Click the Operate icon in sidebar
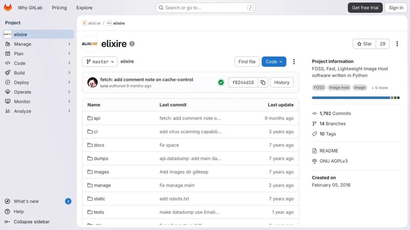This screenshot has width=410, height=230. 8,92
